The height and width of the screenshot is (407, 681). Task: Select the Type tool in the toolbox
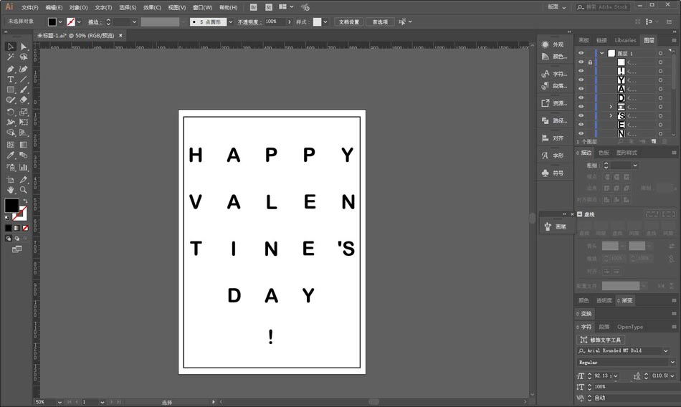click(11, 80)
